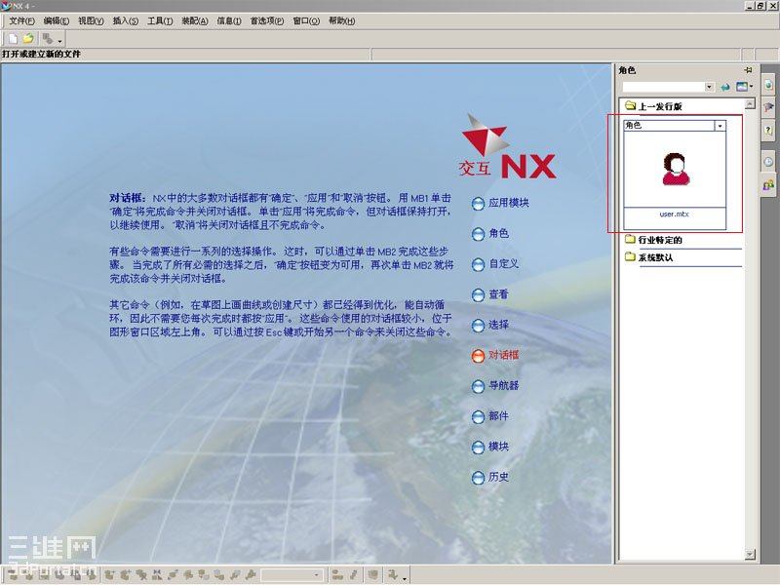Open the 装配 menu
780x585 pixels.
point(194,20)
